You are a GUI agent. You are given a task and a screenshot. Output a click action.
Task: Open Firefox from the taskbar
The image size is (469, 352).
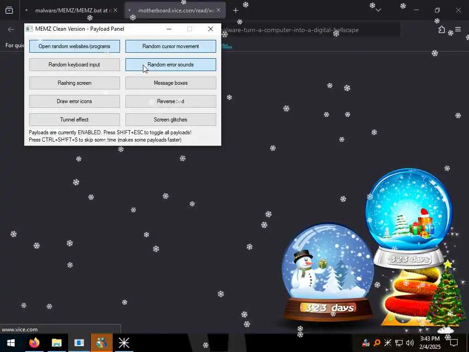(34, 343)
